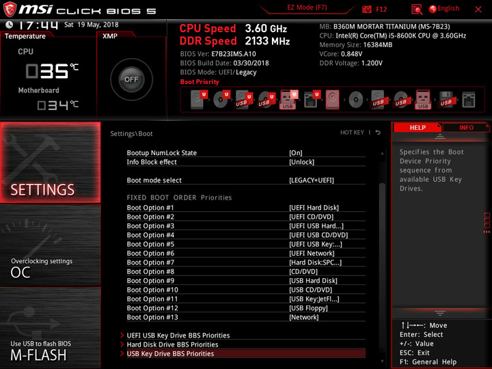Select the Boot Option #9 row label

coord(150,281)
